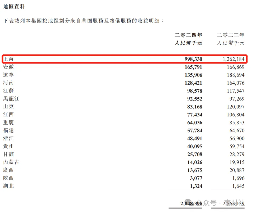Select the highlighted 上海 revenue row
This screenshot has height=213, width=253.
coord(126,59)
